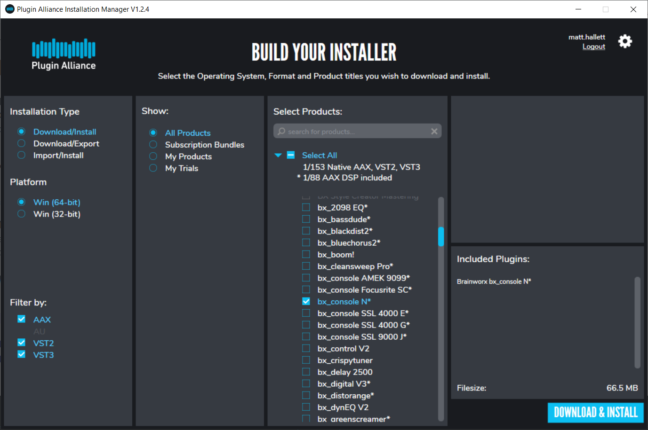Viewport: 648px width, 430px height.
Task: Select the Download/Export installation type
Action: tap(21, 143)
